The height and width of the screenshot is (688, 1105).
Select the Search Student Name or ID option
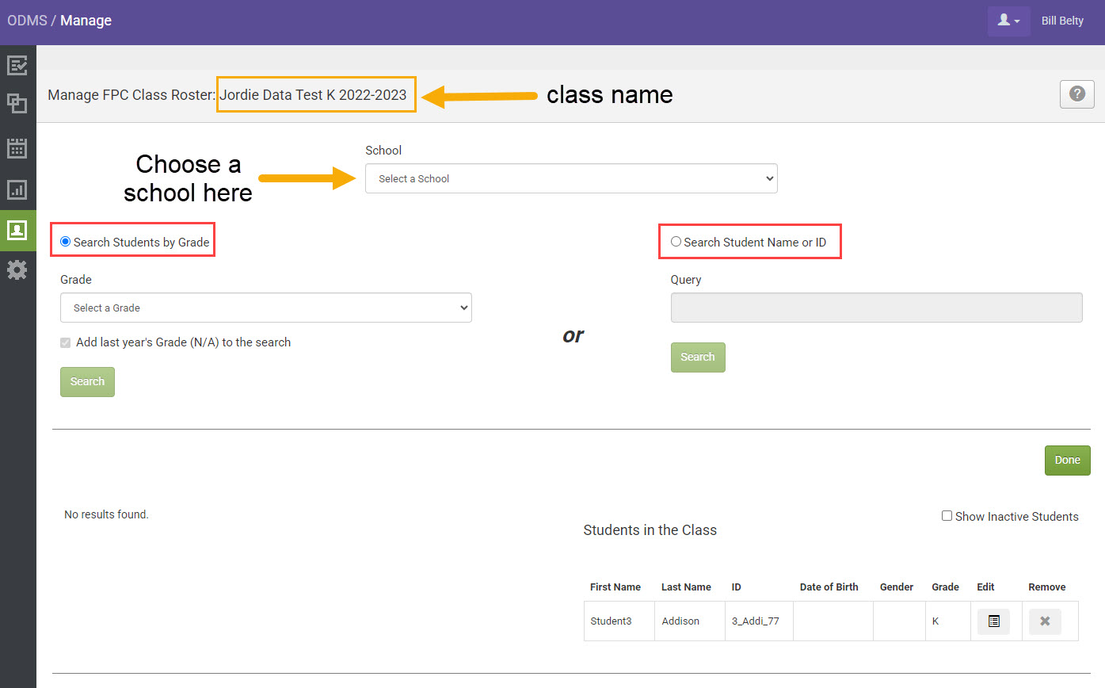[x=676, y=241]
